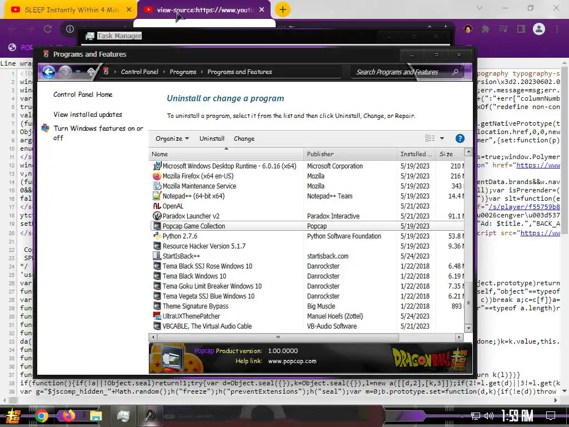Click Chrome tab search chevron
Image resolution: width=569 pixels, height=427 pixels.
[480, 8]
